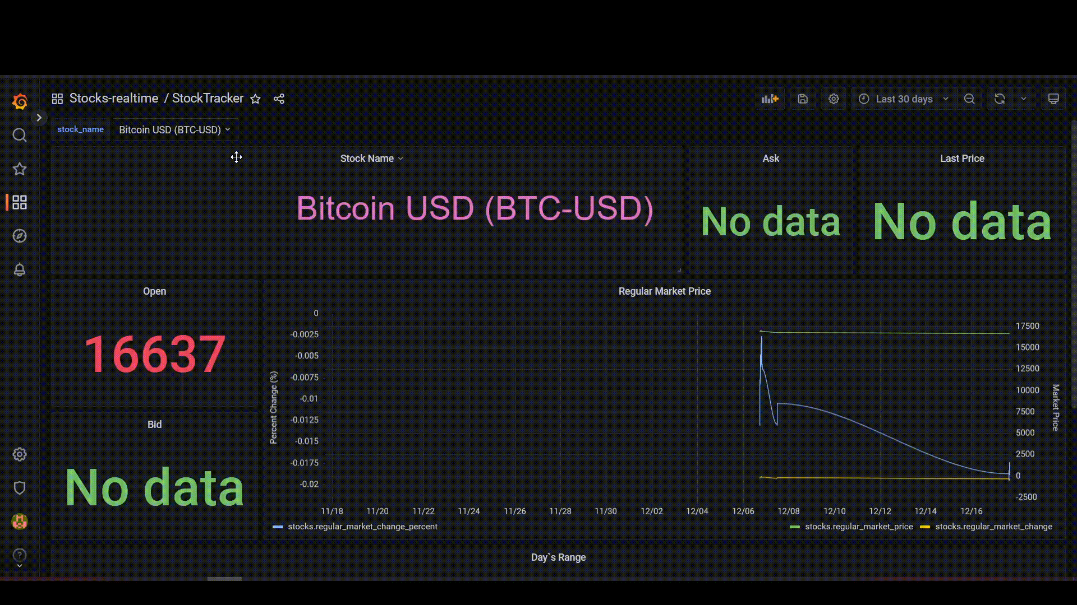Select the Dashboards menu item

(20, 202)
